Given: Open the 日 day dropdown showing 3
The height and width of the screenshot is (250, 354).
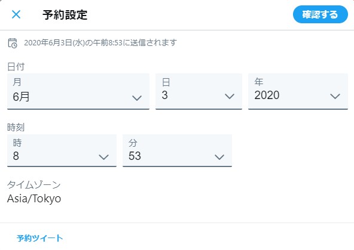Looking at the screenshot, I should (x=199, y=91).
